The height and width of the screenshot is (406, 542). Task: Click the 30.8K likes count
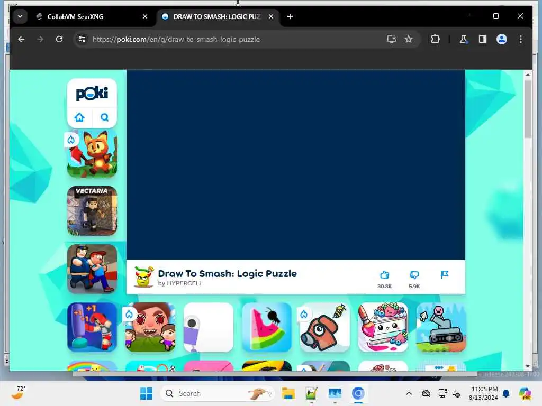(x=384, y=286)
